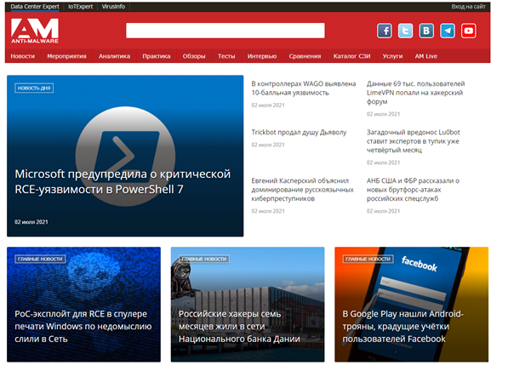
Task: Open the Twitter social icon
Action: tap(405, 31)
